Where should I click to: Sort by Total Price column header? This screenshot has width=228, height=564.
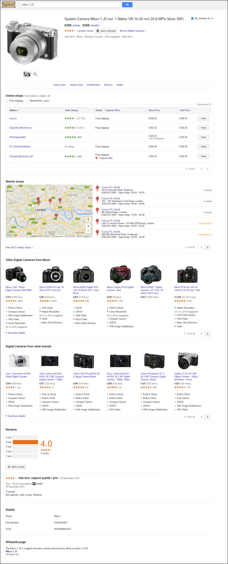click(185, 110)
